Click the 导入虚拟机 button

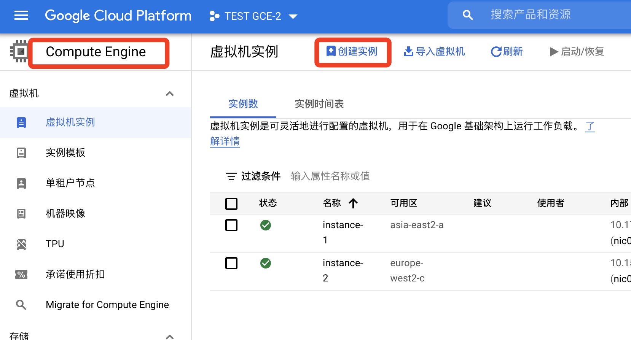click(x=434, y=51)
